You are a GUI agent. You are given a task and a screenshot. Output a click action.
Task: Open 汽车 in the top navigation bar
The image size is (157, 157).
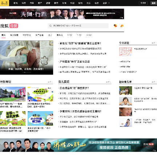(x=32, y=3)
